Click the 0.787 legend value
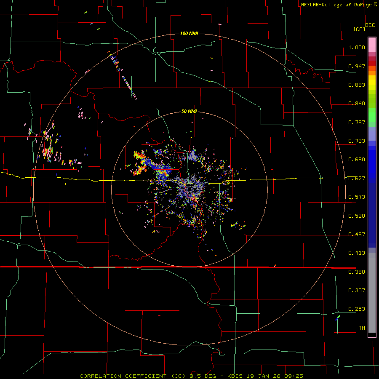Viewport: 379px width, 379px height. coord(357,122)
